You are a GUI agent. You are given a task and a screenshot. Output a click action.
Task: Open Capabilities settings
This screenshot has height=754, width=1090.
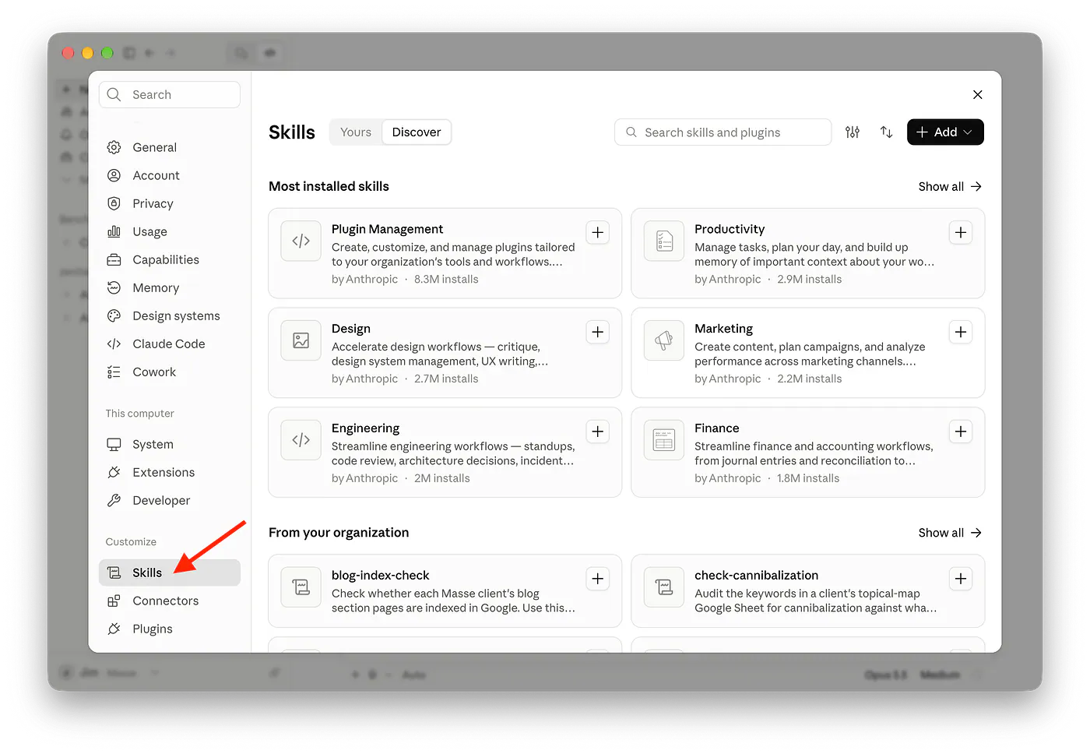[x=170, y=259]
